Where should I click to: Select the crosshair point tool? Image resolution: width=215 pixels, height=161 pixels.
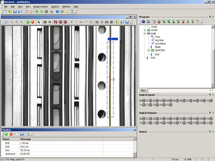(x=71, y=22)
